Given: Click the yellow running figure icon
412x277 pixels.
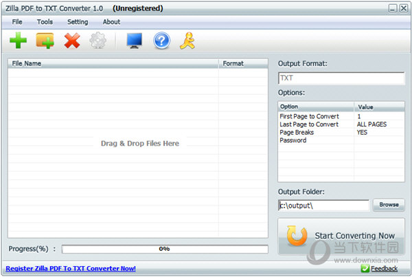Looking at the screenshot, I should click(x=187, y=41).
